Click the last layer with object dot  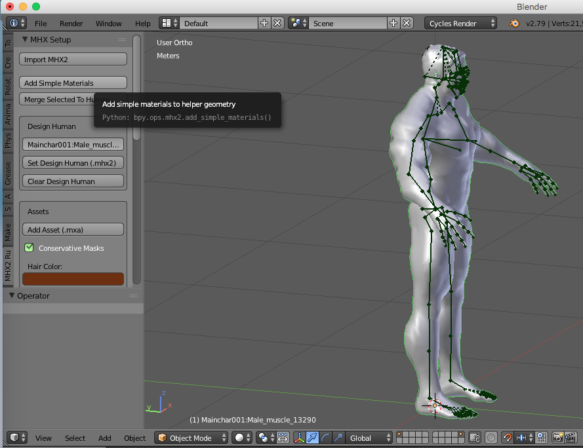click(461, 434)
